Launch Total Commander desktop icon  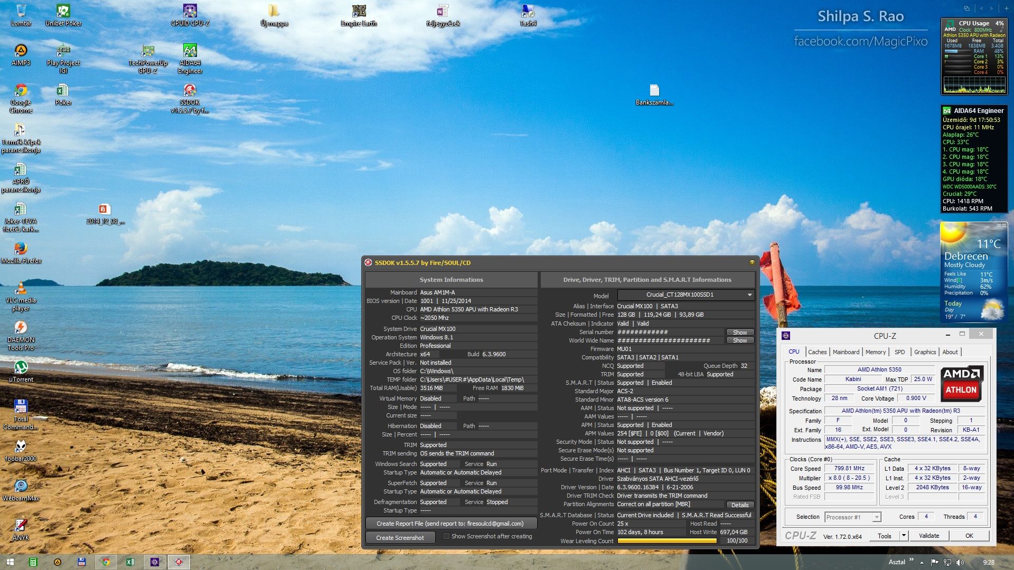point(21,414)
